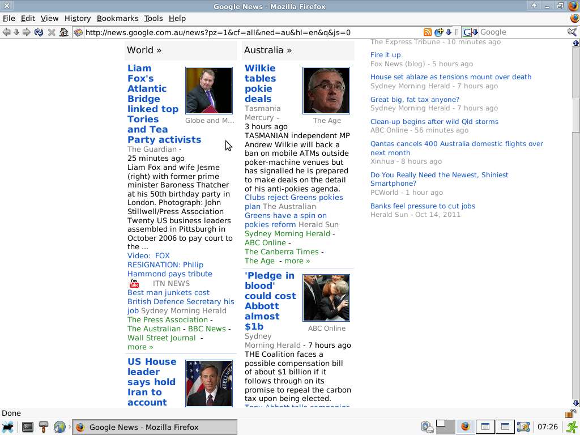Open the back history dropdown arrow

[16, 32]
